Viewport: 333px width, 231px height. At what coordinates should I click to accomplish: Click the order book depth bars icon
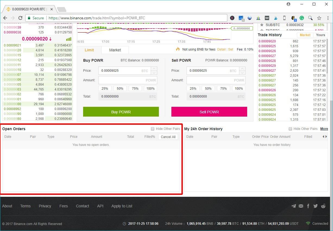69,39
